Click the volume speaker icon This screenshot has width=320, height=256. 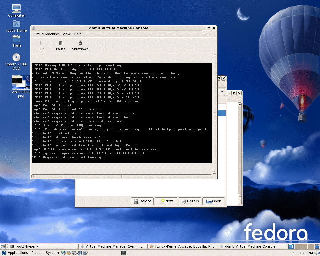coord(317,253)
